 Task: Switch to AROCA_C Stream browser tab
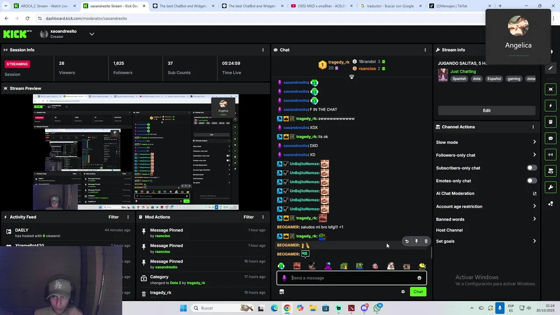click(x=44, y=6)
